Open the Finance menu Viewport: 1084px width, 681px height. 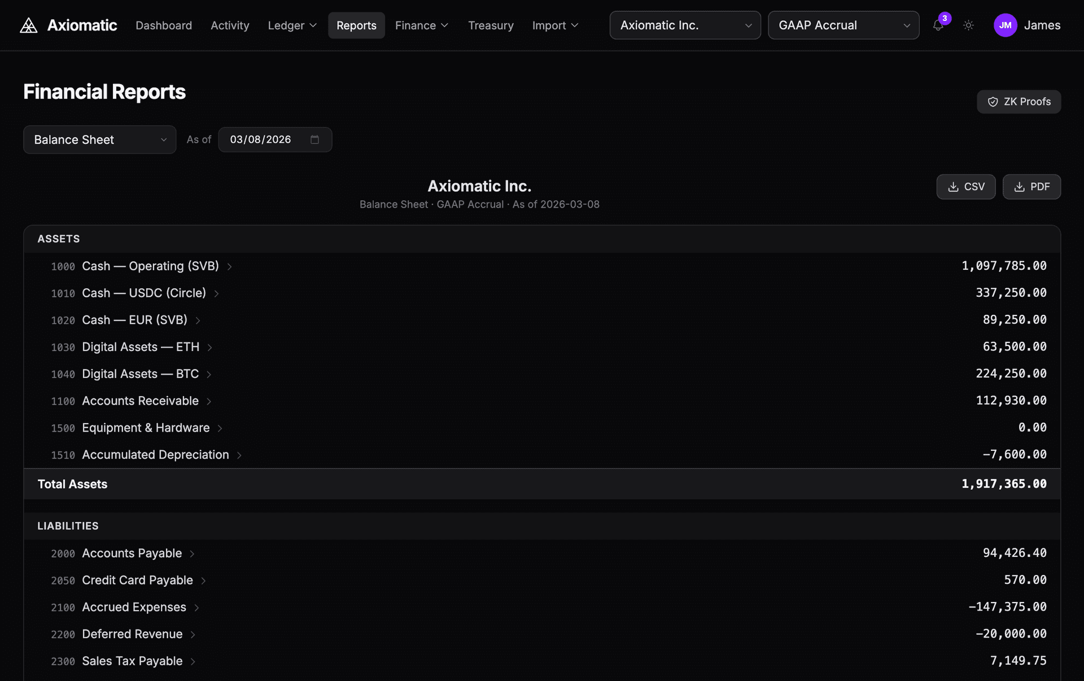(x=421, y=25)
